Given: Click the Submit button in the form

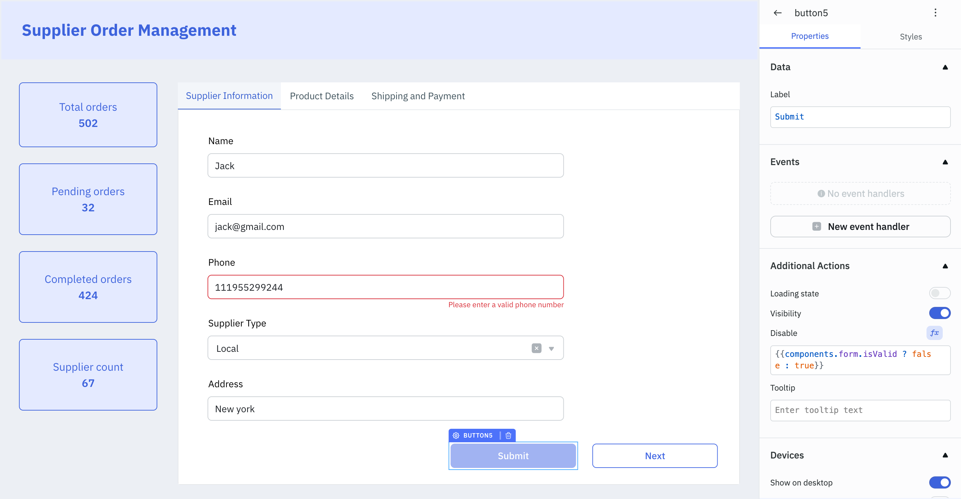Looking at the screenshot, I should (513, 456).
